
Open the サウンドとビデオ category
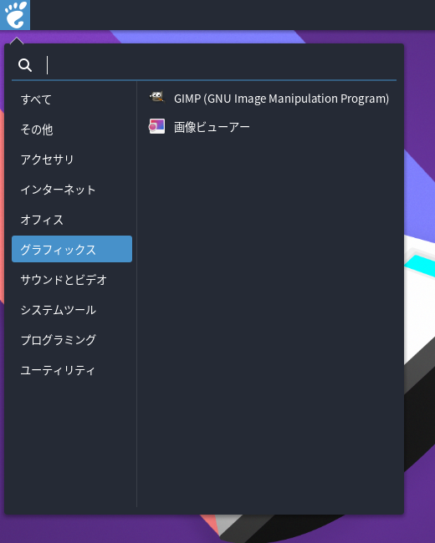72,280
